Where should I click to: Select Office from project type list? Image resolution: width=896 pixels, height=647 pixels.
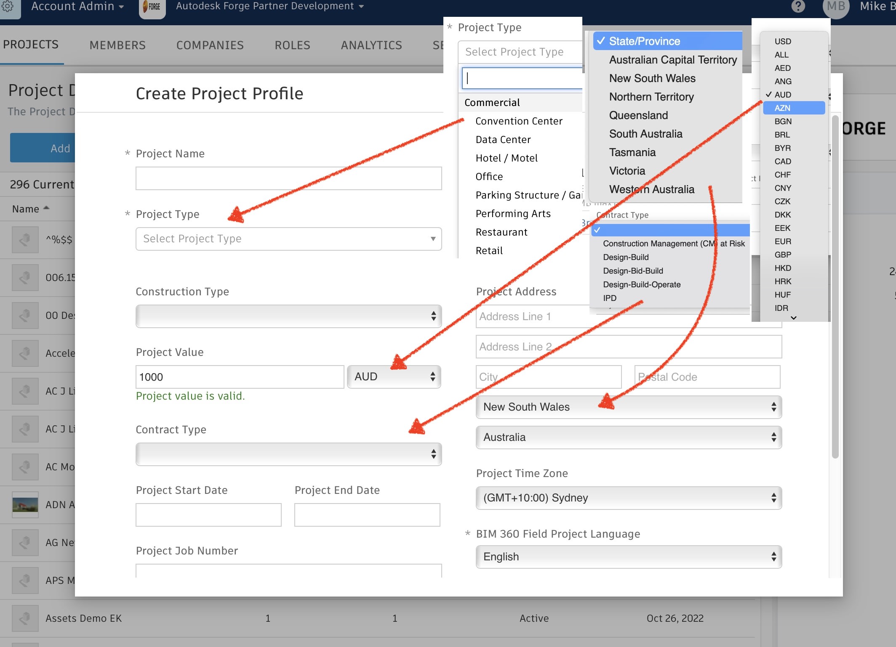pyautogui.click(x=489, y=176)
